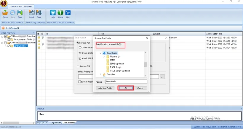
Task: Save converted output using Save icon
Action: 20,14
